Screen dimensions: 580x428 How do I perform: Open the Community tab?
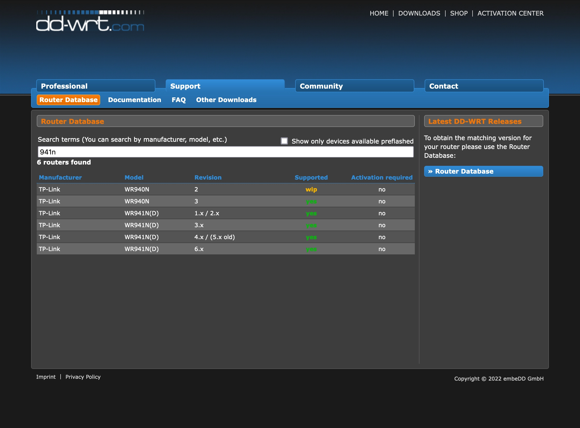pos(355,86)
